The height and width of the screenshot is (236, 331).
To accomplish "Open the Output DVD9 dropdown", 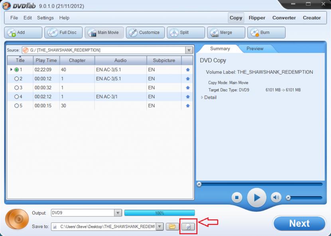I will [x=118, y=213].
